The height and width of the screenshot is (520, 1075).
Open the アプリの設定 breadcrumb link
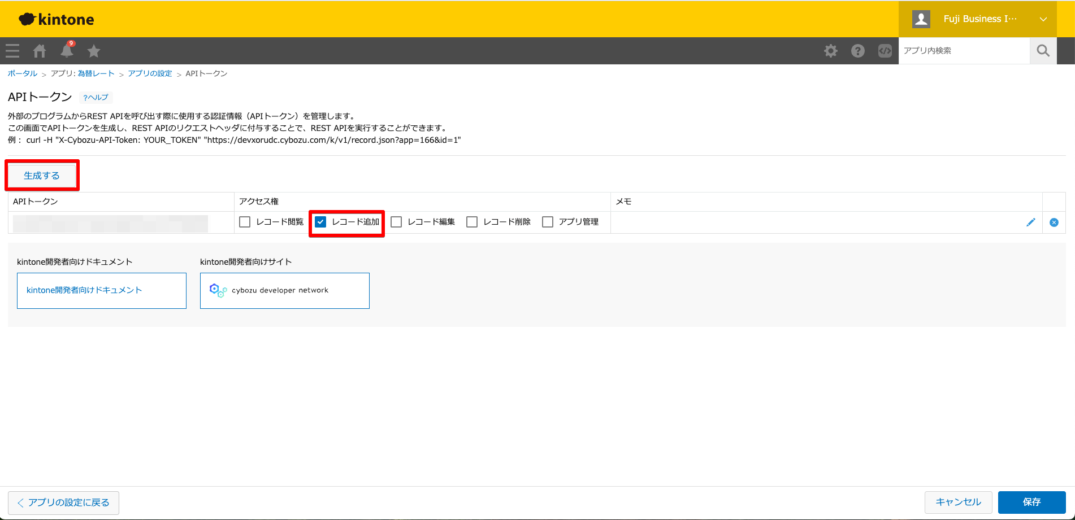[150, 73]
